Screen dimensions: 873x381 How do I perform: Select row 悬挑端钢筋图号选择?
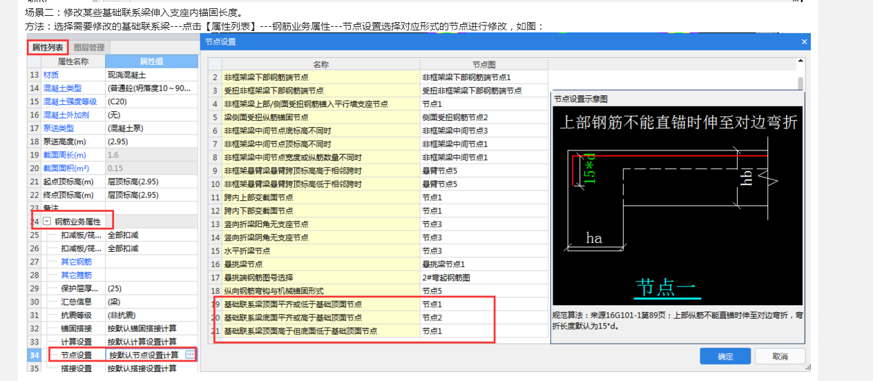pyautogui.click(x=378, y=277)
